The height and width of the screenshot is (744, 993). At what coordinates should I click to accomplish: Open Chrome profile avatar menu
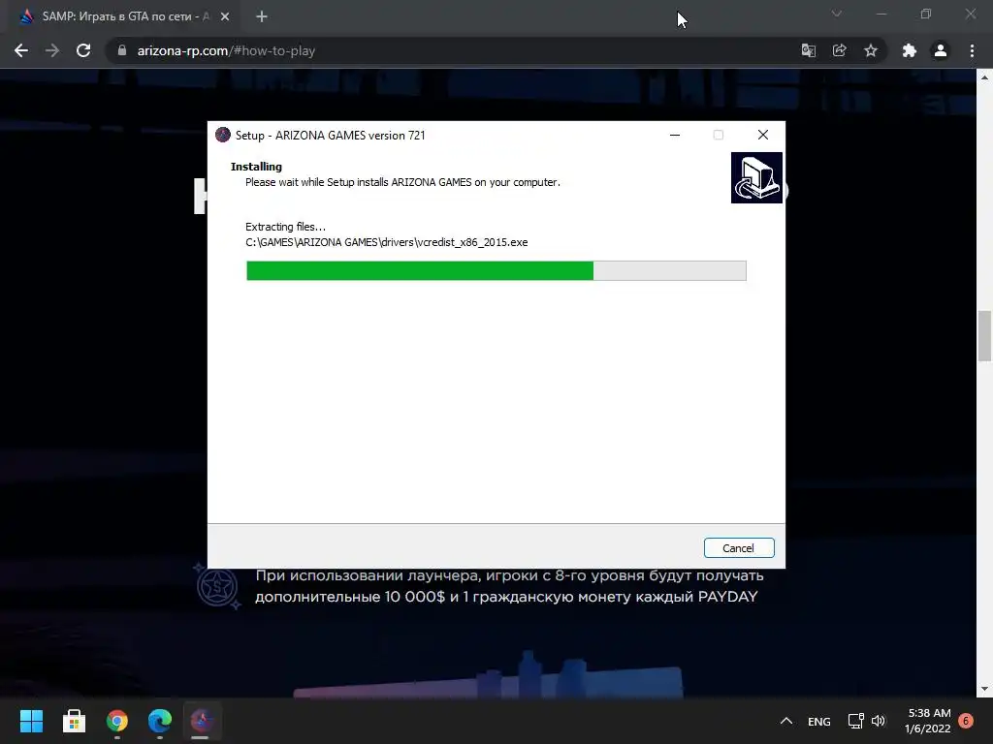(x=941, y=50)
